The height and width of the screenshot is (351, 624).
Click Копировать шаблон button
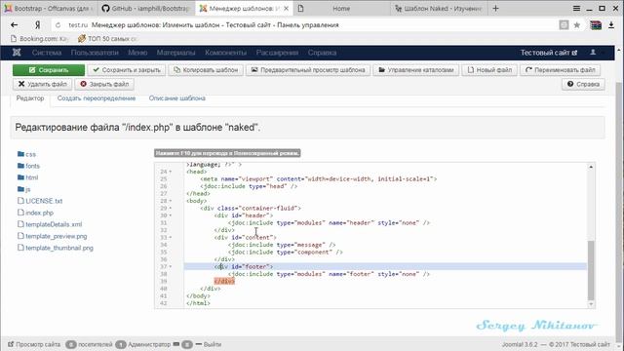[x=206, y=70]
